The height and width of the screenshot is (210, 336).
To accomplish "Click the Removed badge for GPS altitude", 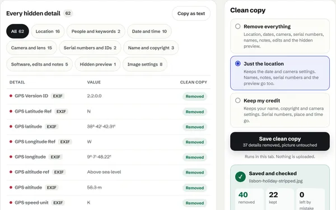I will (x=194, y=188).
